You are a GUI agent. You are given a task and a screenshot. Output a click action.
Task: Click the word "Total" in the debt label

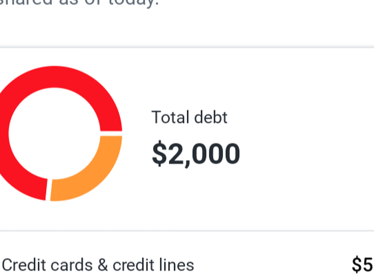pos(170,117)
